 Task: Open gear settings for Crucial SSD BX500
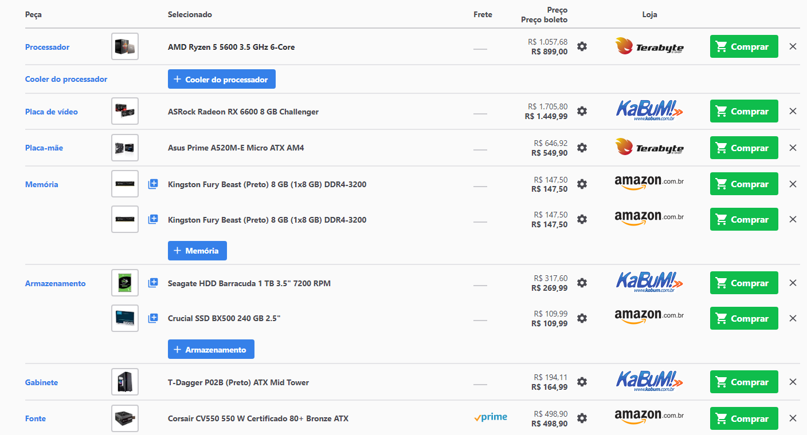[582, 318]
